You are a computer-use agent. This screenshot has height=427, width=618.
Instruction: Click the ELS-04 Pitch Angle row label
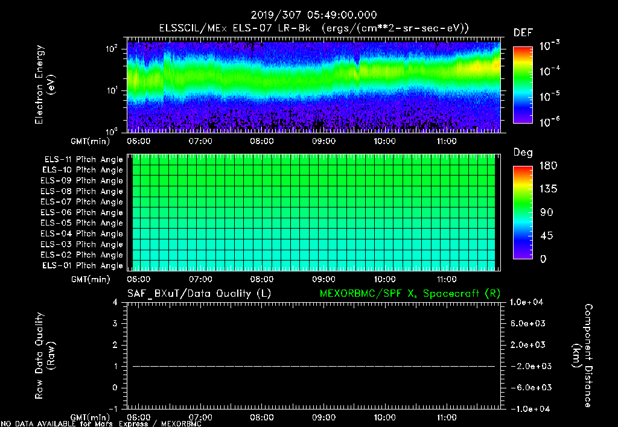coord(81,233)
